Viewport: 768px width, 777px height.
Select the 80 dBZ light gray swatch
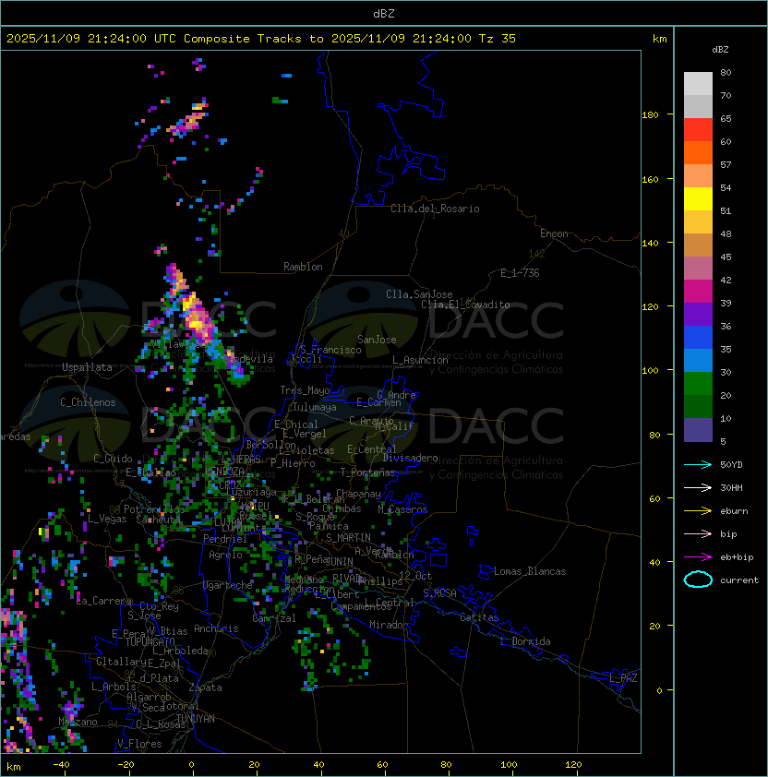698,83
